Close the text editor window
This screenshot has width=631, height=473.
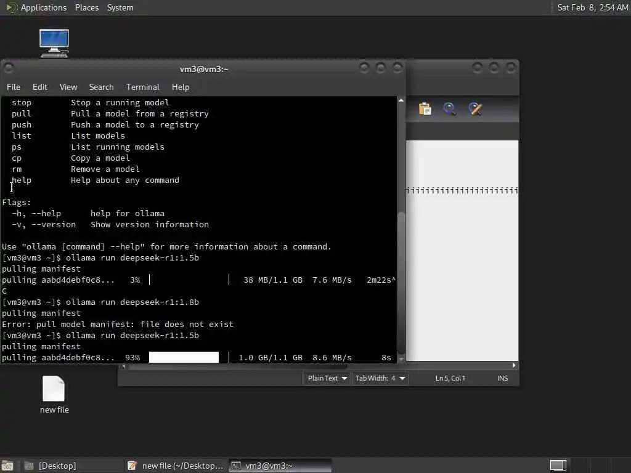coord(511,67)
